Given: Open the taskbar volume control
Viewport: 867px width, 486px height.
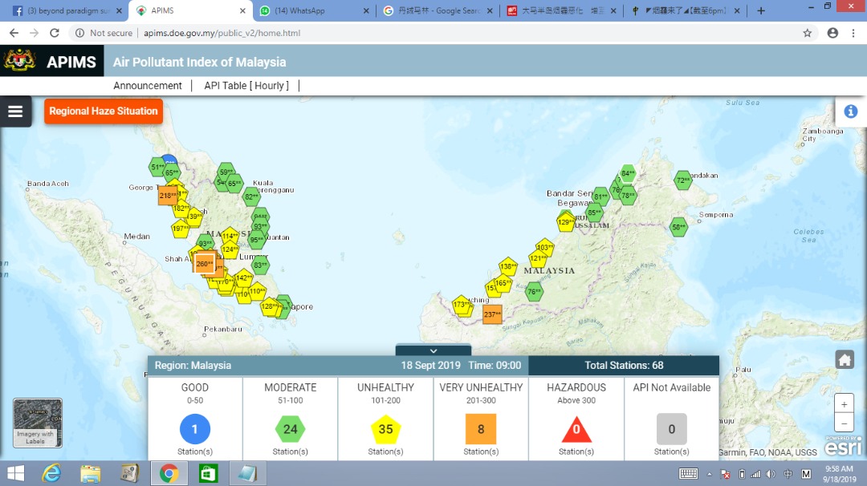Looking at the screenshot, I should pyautogui.click(x=771, y=474).
